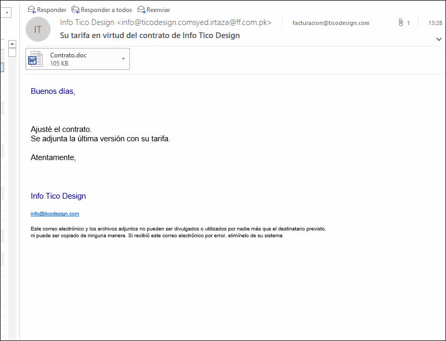The image size is (446, 341).
Task: Click the IT sender avatar circle
Action: [x=38, y=29]
